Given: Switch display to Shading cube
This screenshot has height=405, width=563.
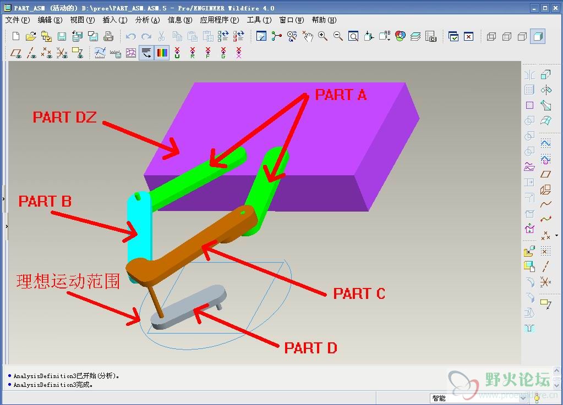Looking at the screenshot, I should point(538,36).
